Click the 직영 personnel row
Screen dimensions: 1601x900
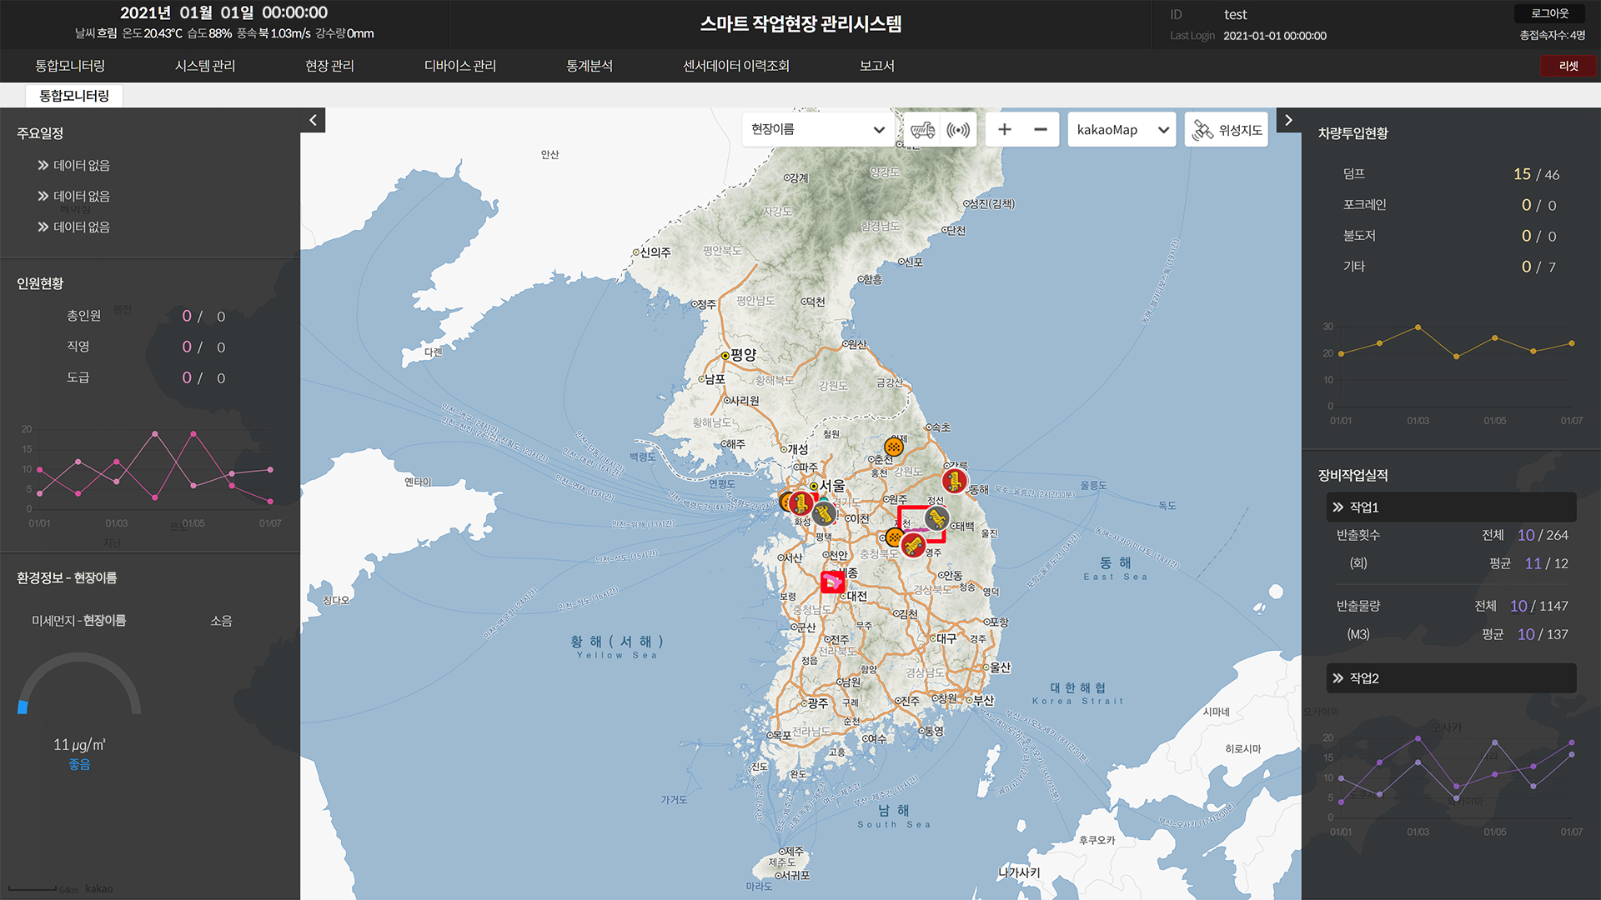click(146, 347)
